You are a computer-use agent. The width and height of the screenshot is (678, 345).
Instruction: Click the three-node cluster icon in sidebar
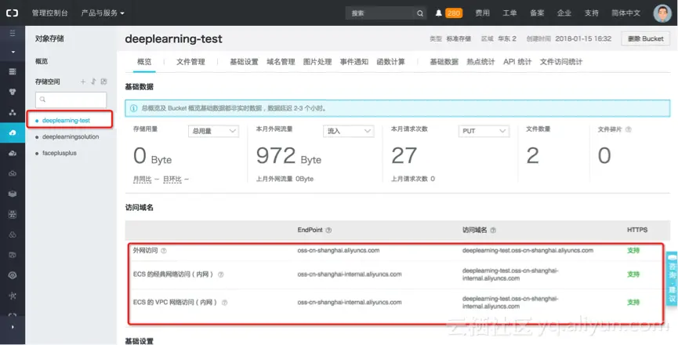[x=13, y=112]
